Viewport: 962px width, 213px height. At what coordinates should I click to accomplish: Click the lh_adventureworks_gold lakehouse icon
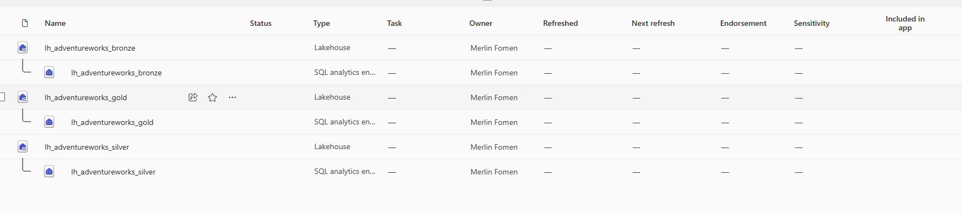(x=23, y=97)
